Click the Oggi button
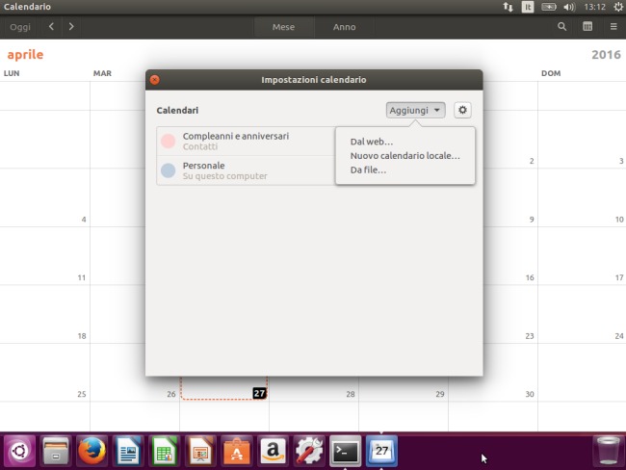626x470 pixels. click(19, 27)
